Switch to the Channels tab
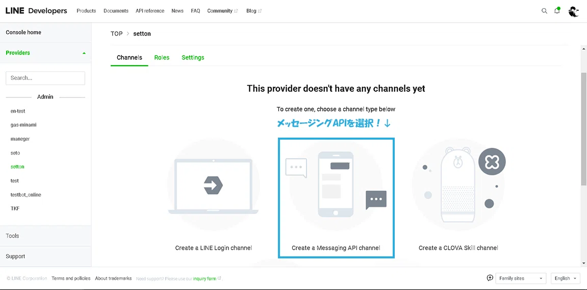 130,58
